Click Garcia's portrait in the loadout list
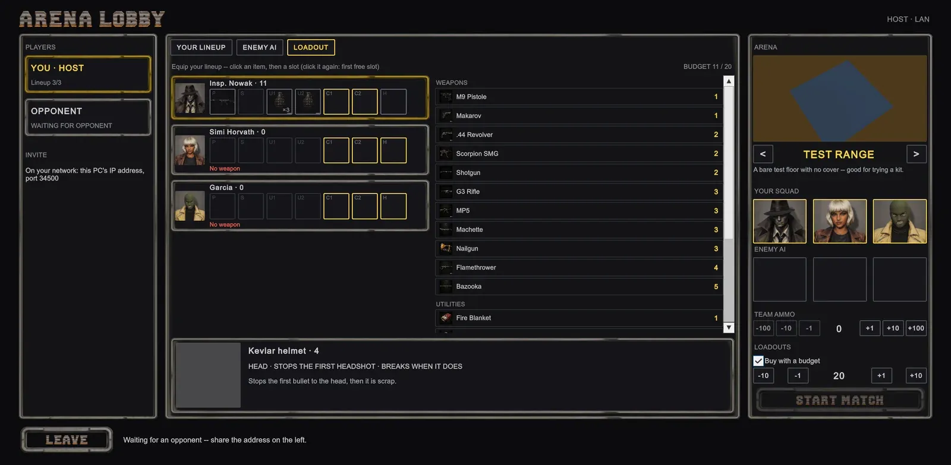Image resolution: width=951 pixels, height=465 pixels. point(190,205)
